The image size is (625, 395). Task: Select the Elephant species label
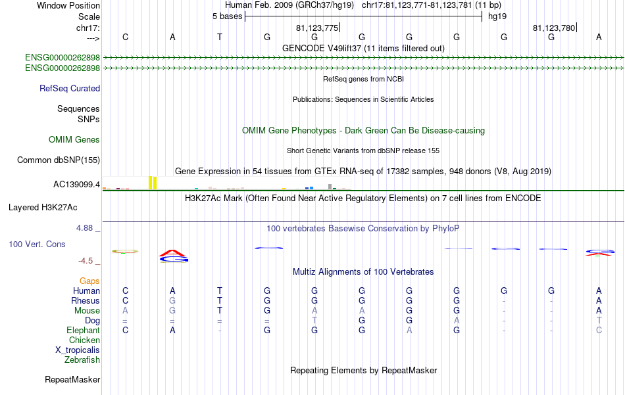[x=84, y=330]
